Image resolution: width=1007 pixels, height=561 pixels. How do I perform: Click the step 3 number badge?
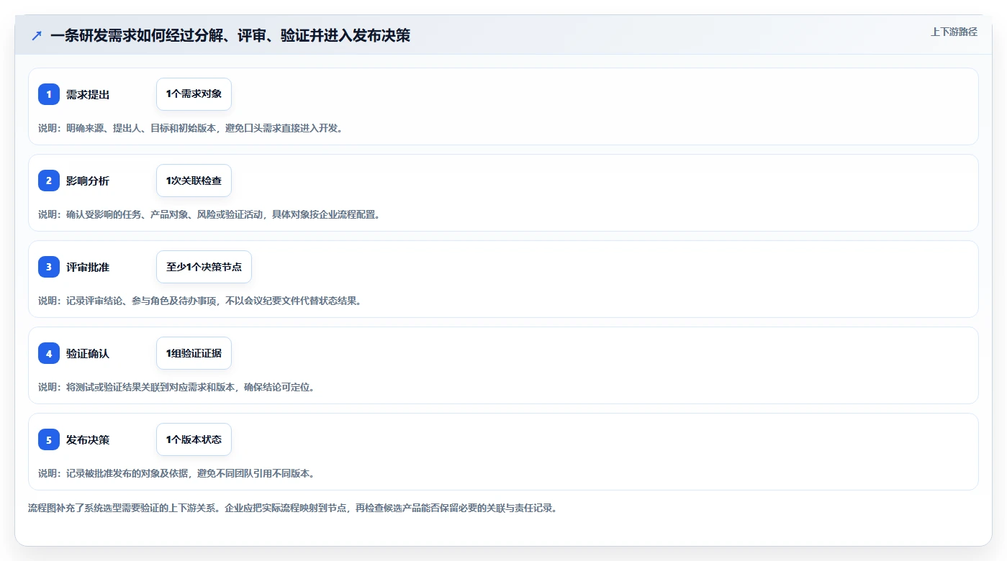point(49,267)
